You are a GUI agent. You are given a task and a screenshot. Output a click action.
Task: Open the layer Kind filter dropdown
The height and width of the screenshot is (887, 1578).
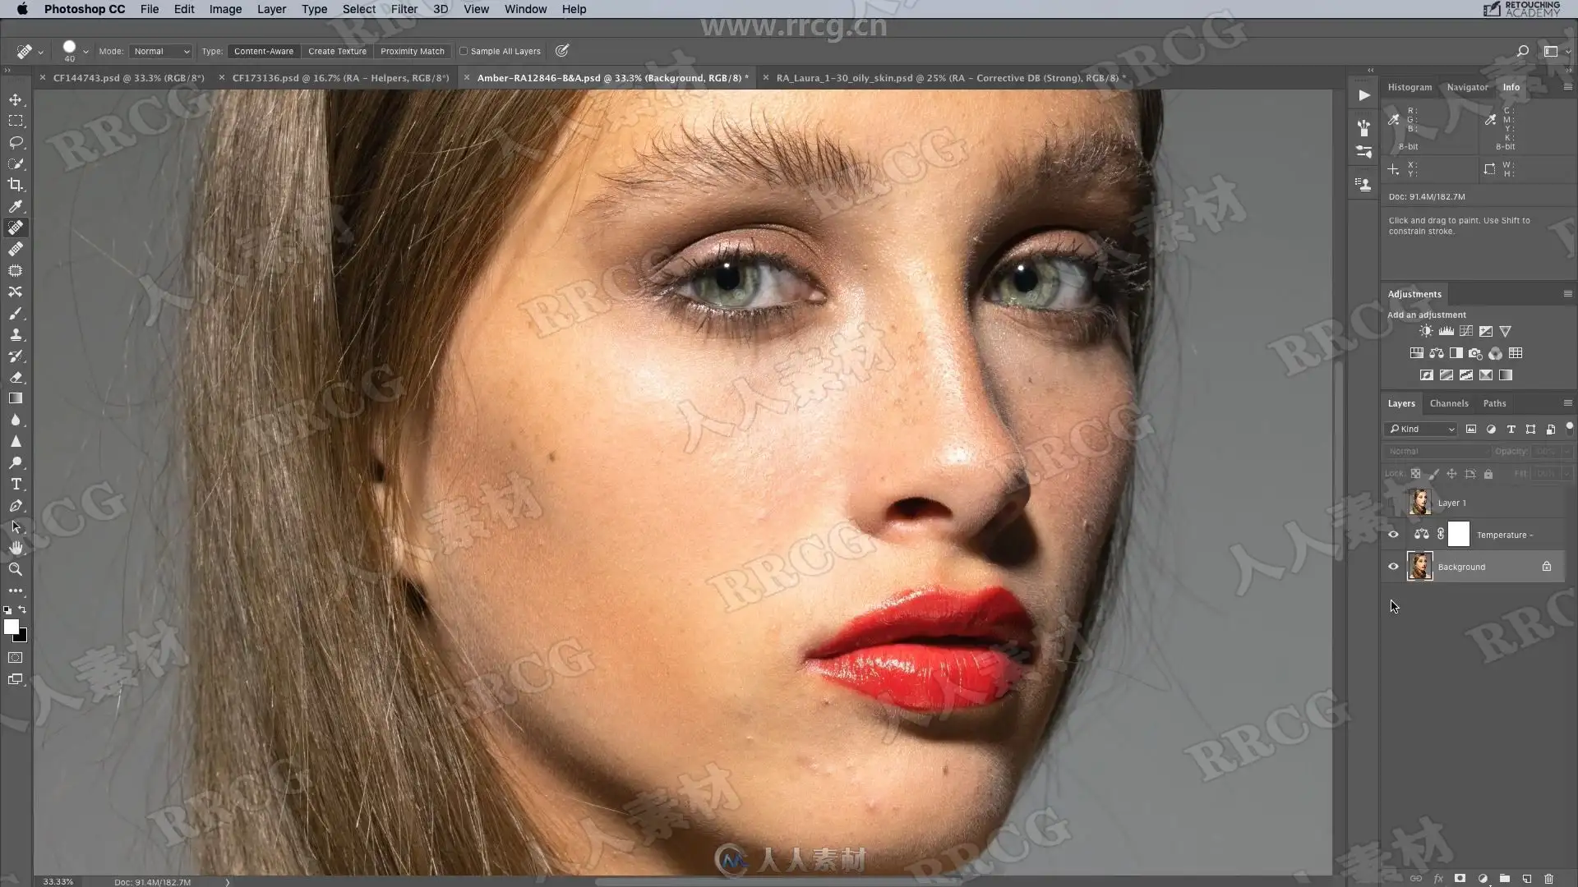pos(1421,429)
